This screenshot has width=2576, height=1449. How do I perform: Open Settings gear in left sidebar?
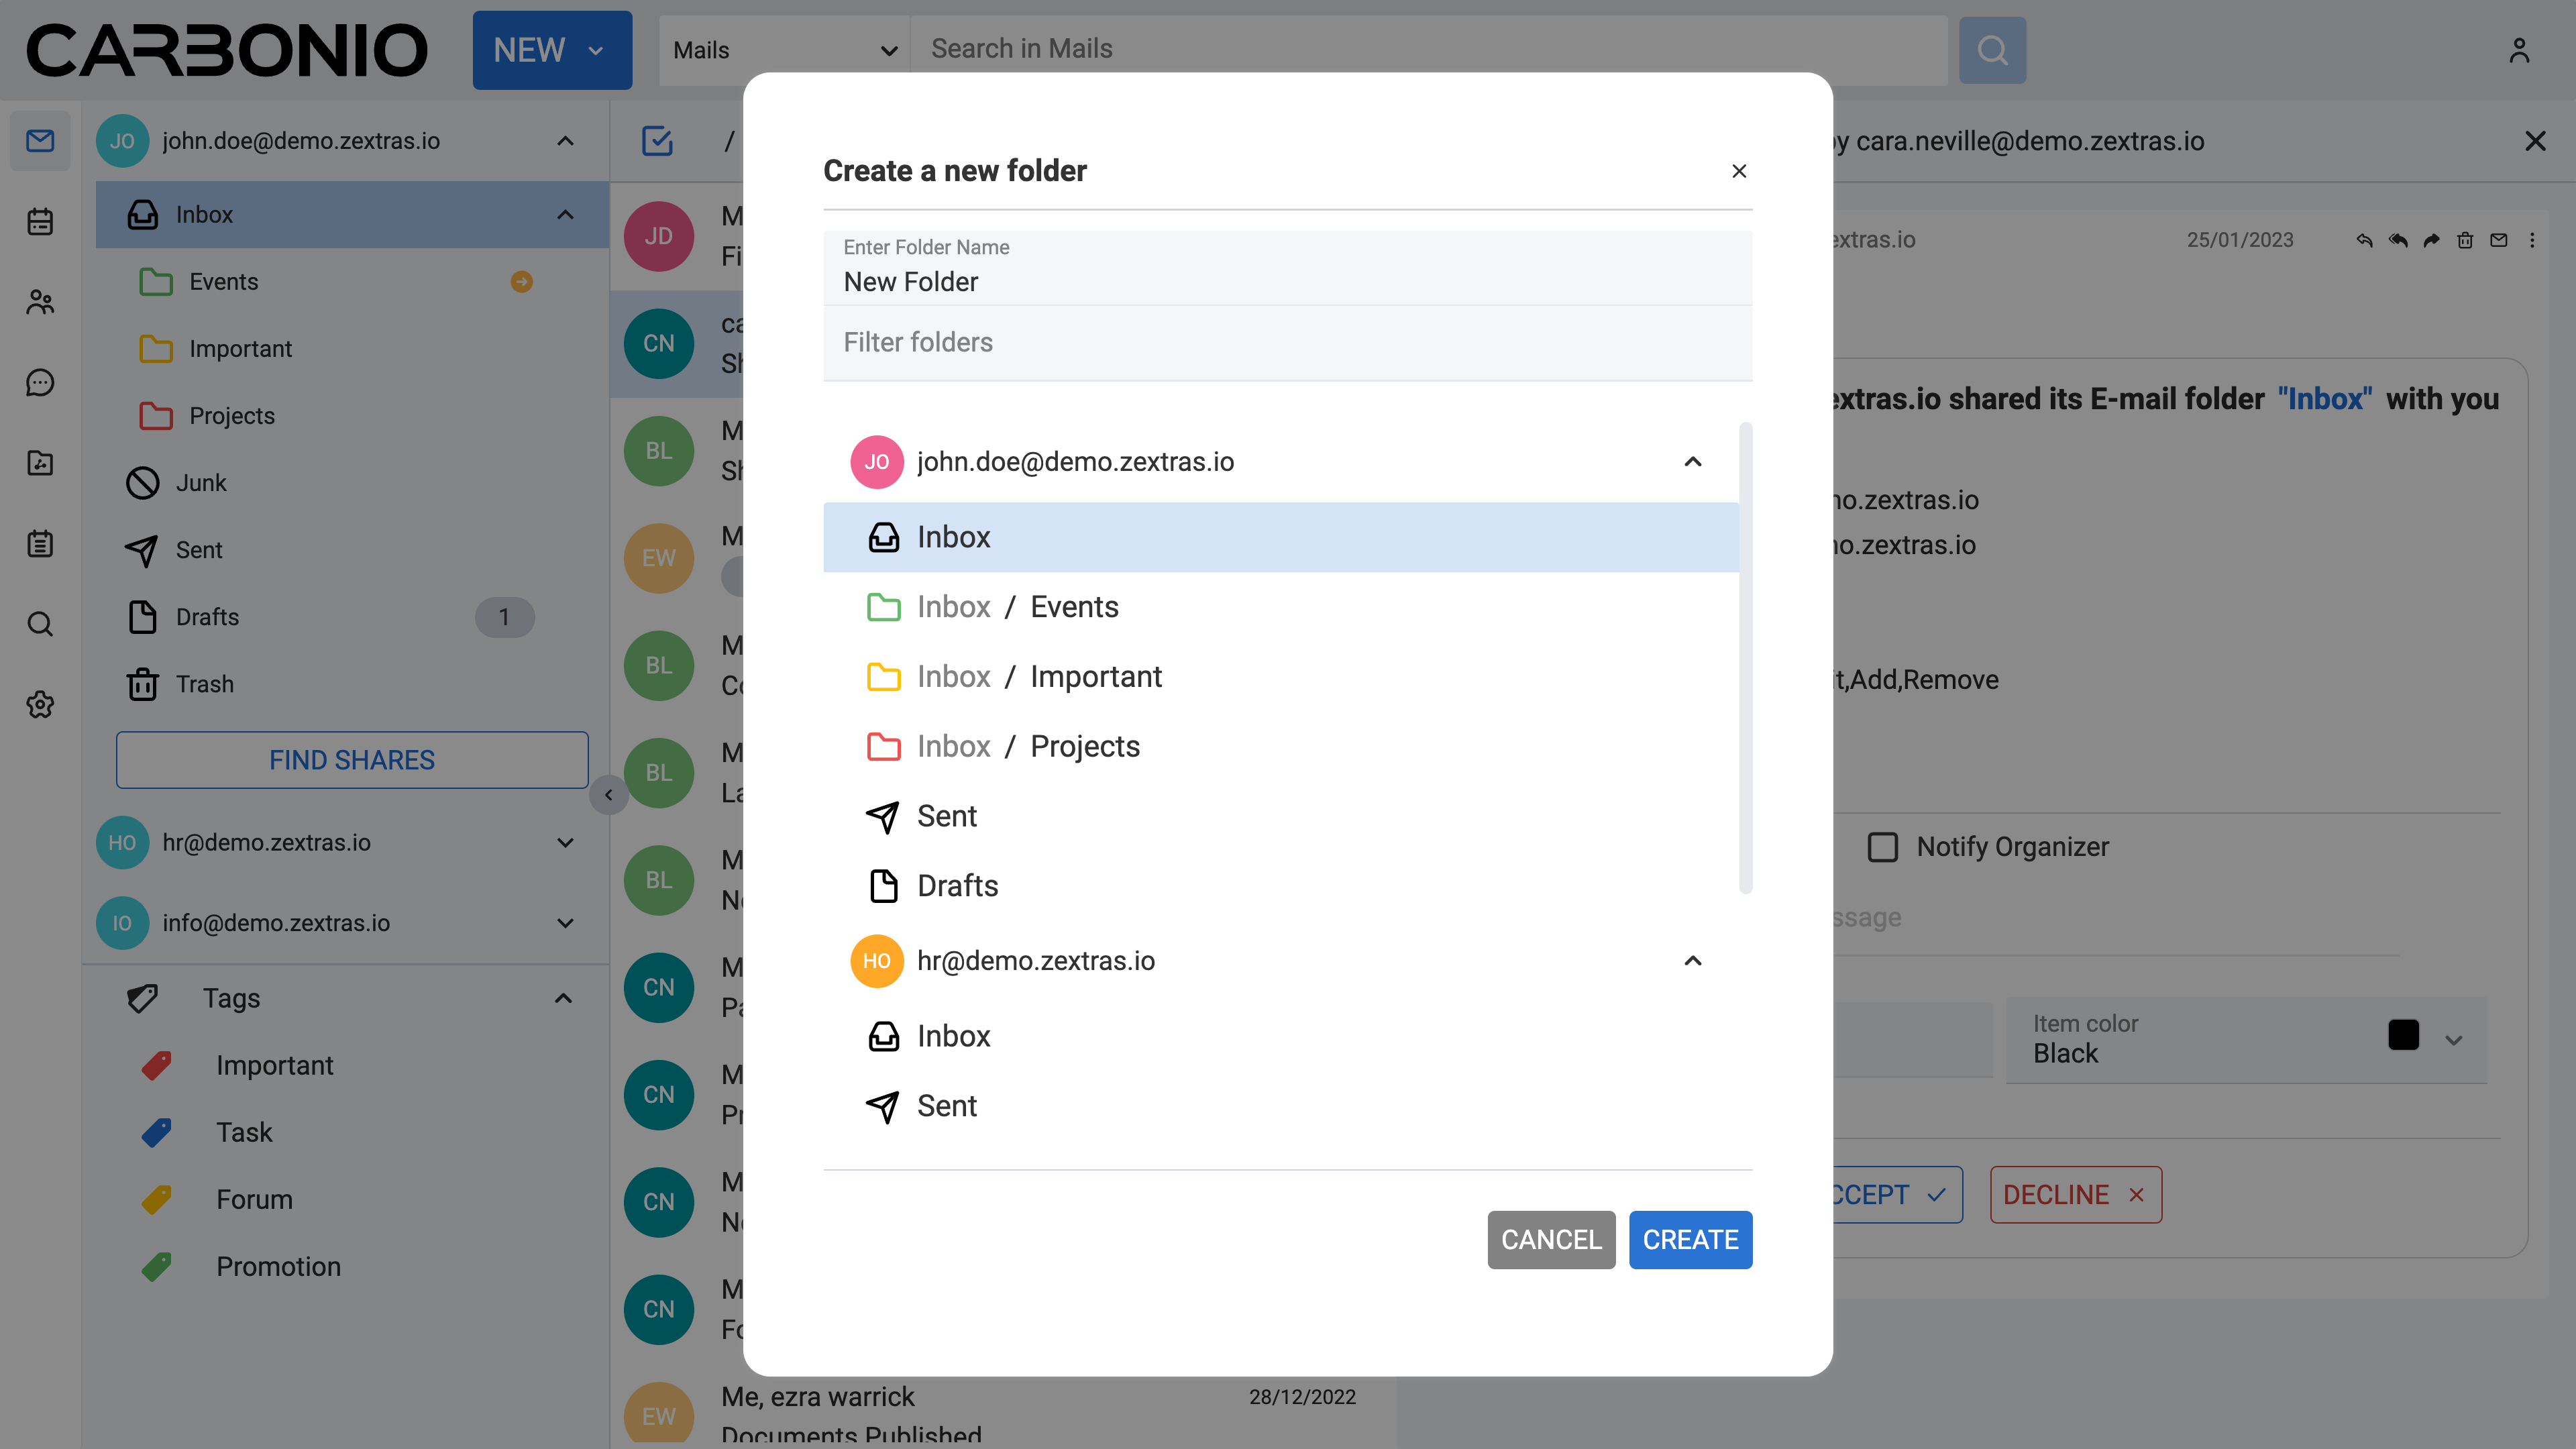click(40, 704)
